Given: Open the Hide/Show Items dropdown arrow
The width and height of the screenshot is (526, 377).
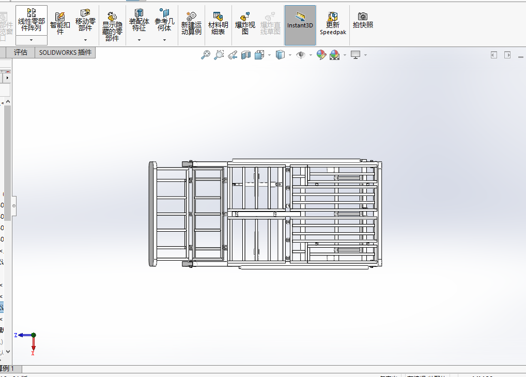Looking at the screenshot, I should click(x=311, y=55).
